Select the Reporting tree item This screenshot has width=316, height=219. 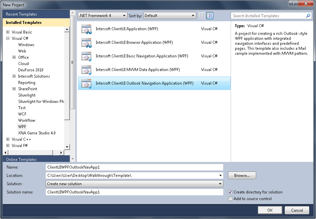26,82
